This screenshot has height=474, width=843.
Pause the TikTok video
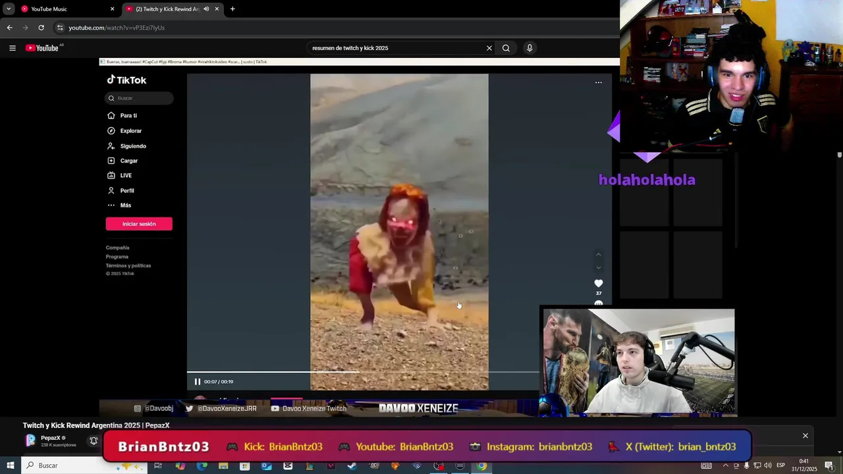(197, 382)
